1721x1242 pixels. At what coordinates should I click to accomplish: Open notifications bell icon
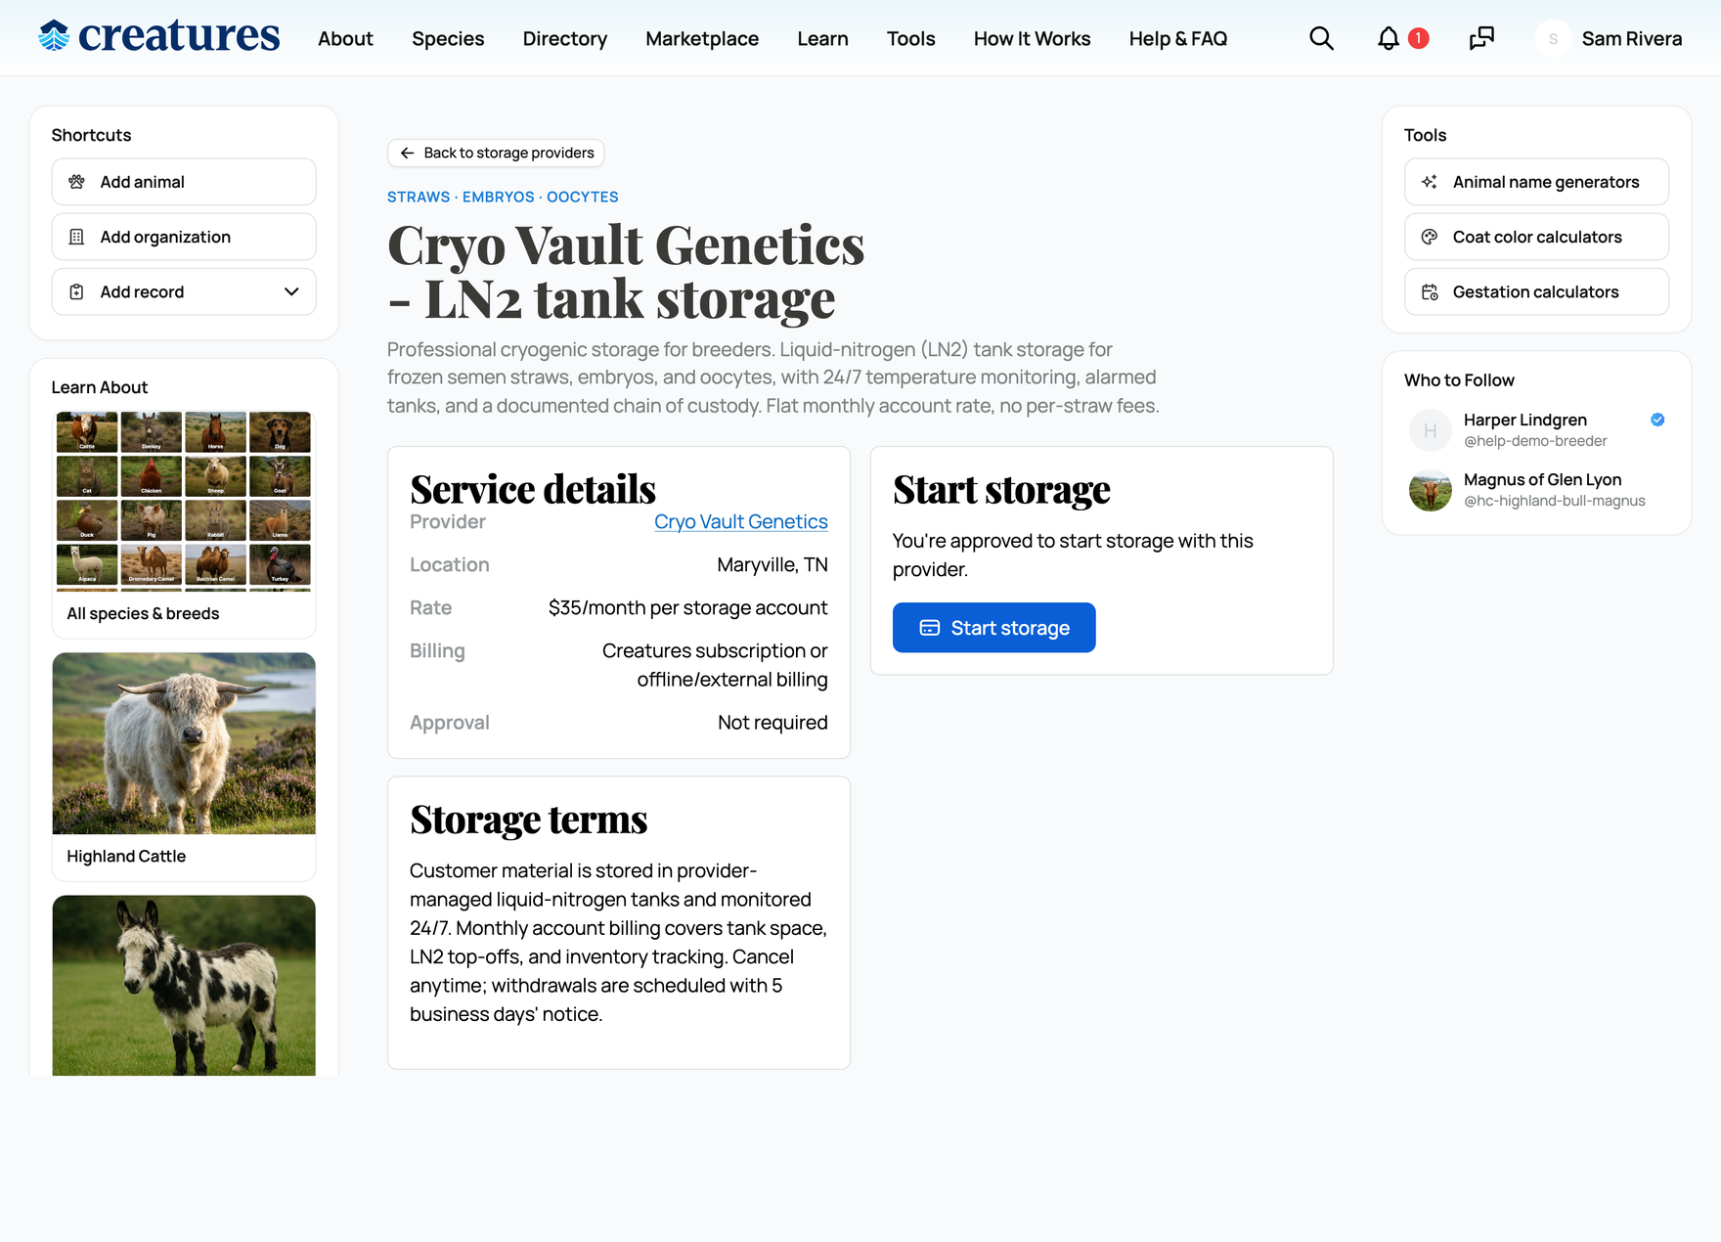[x=1388, y=38]
